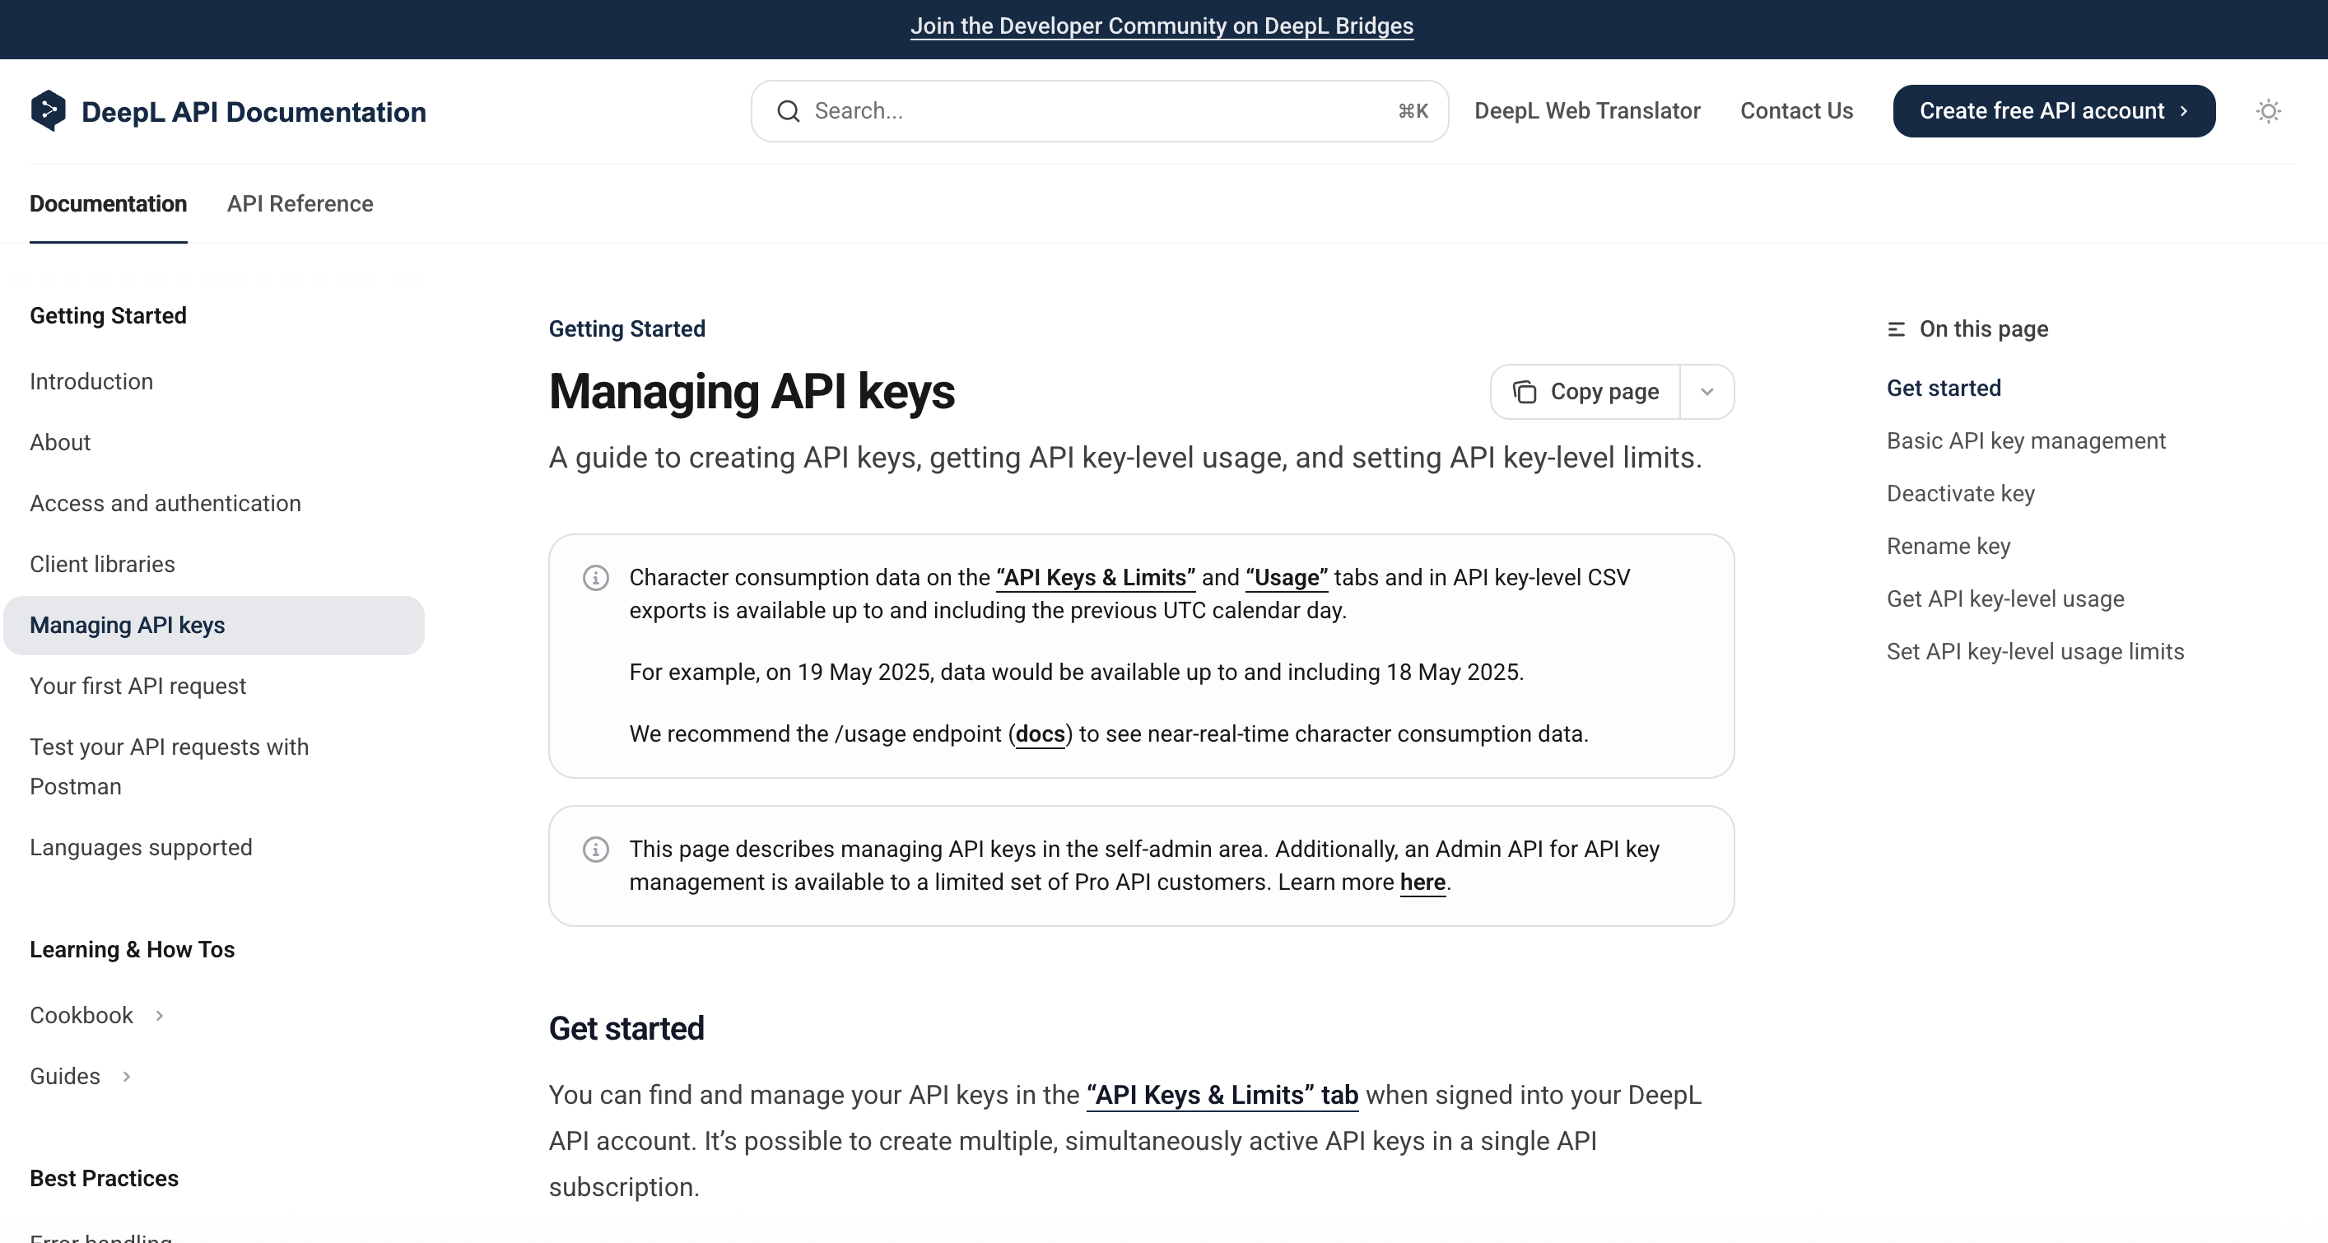Select the Documentation tab
2328x1243 pixels.
click(109, 203)
